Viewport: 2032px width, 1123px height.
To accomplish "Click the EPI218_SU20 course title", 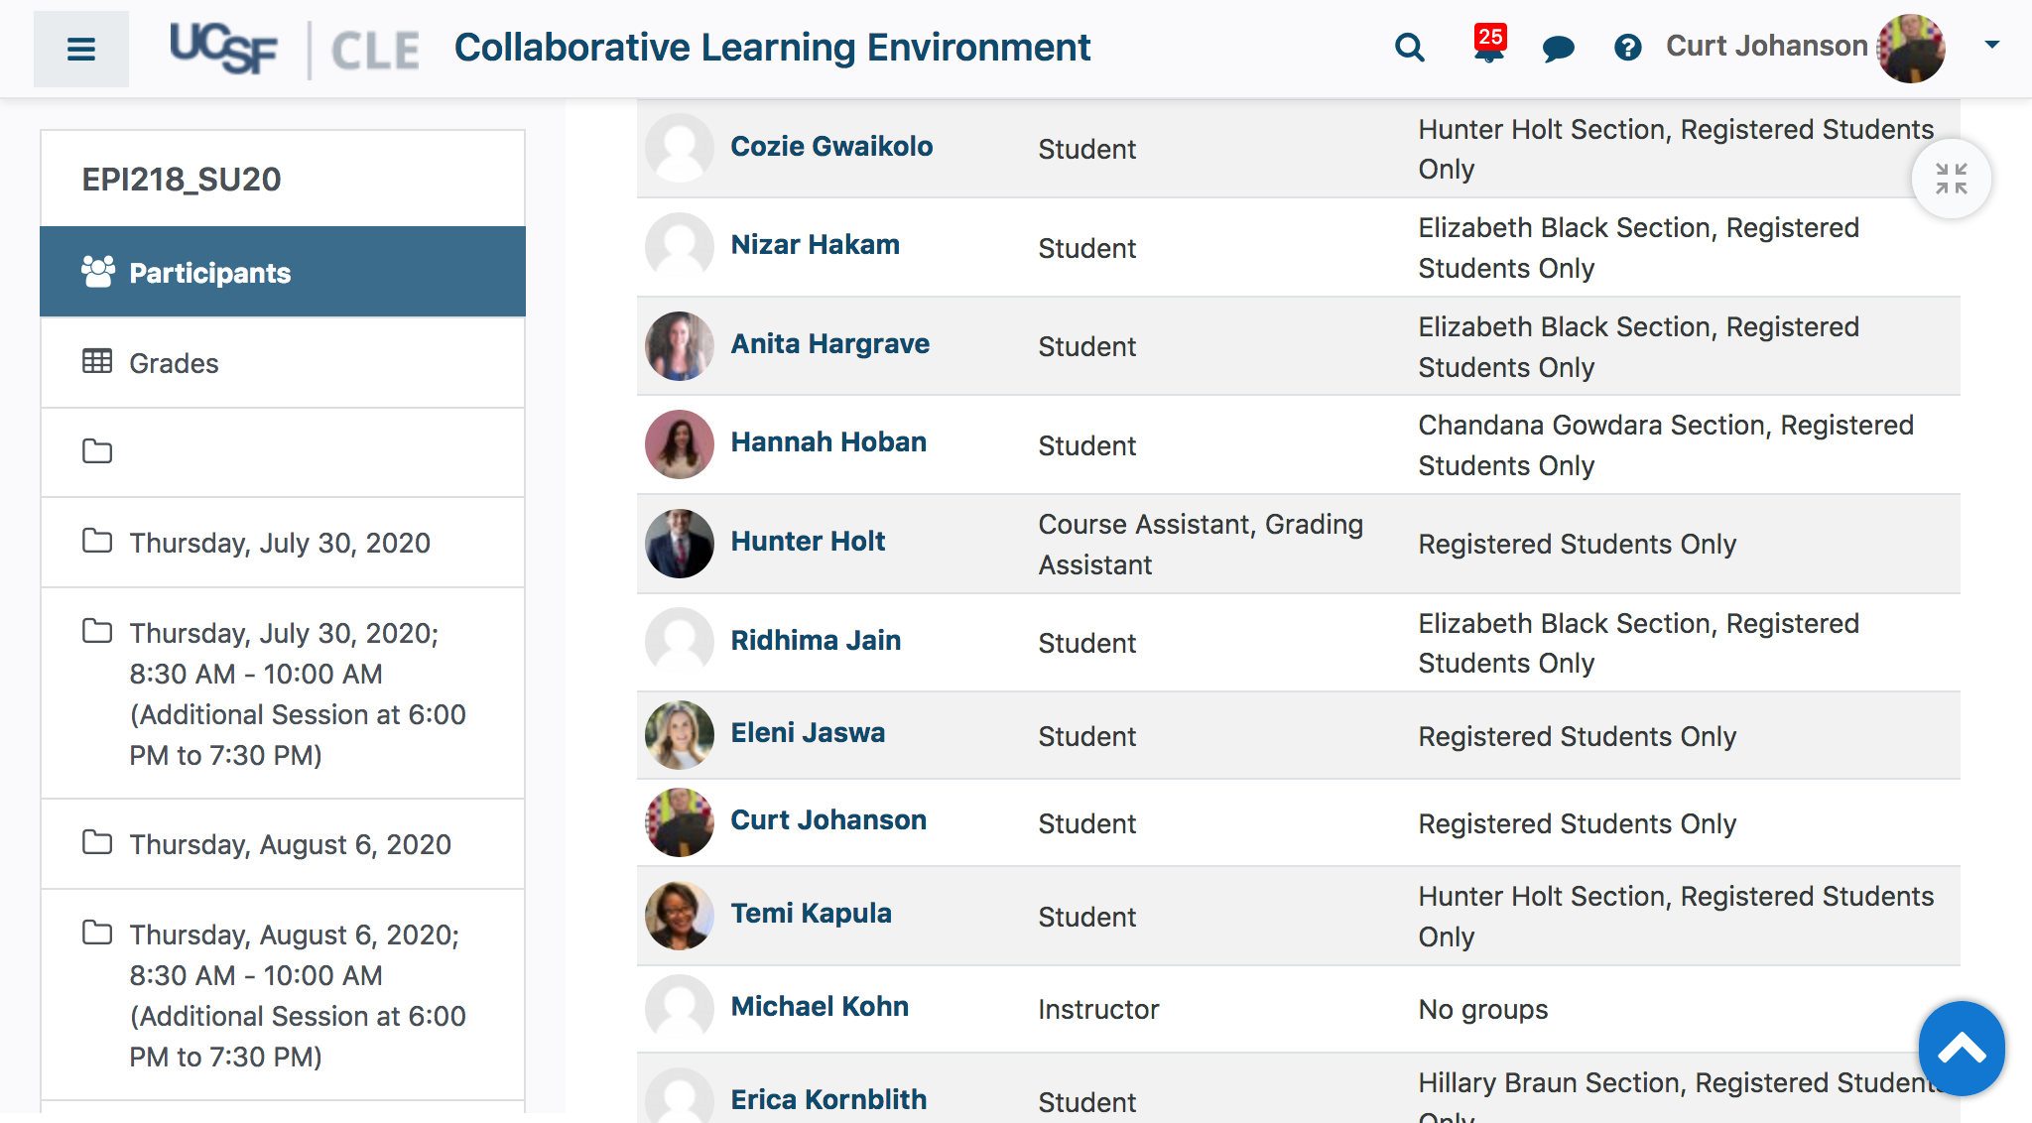I will pos(182,180).
